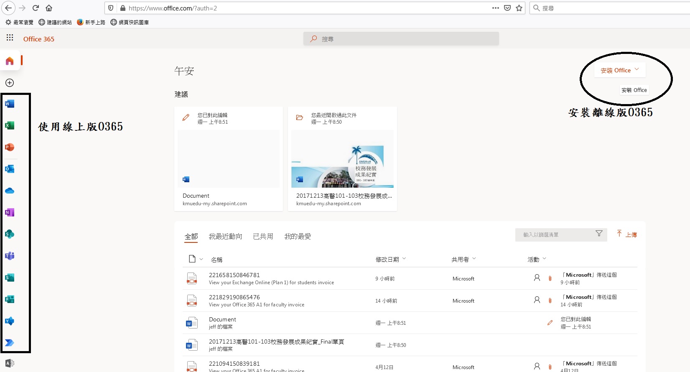Click the 安裝 Office tooltip label

[634, 90]
